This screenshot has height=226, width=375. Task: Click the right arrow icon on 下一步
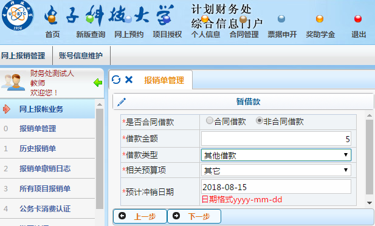click(176, 216)
